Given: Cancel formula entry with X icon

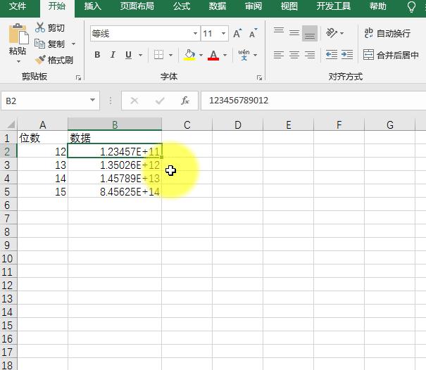Looking at the screenshot, I should (x=134, y=101).
